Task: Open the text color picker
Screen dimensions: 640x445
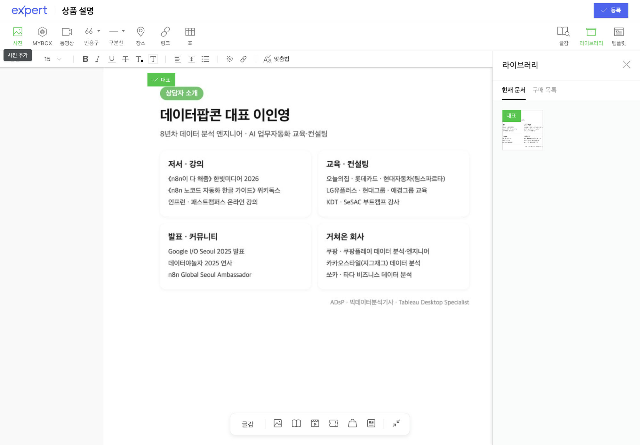Action: pos(139,59)
